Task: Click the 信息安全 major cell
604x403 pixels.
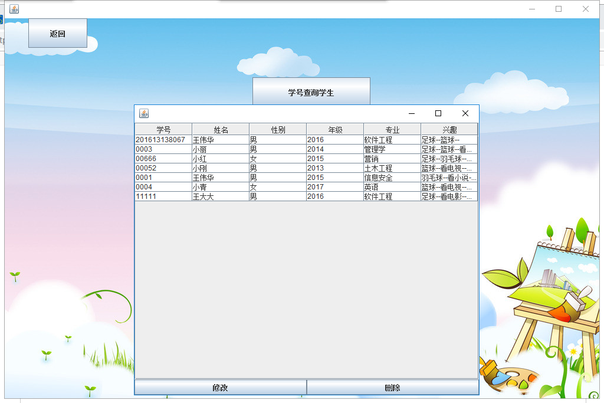Action: tap(378, 178)
